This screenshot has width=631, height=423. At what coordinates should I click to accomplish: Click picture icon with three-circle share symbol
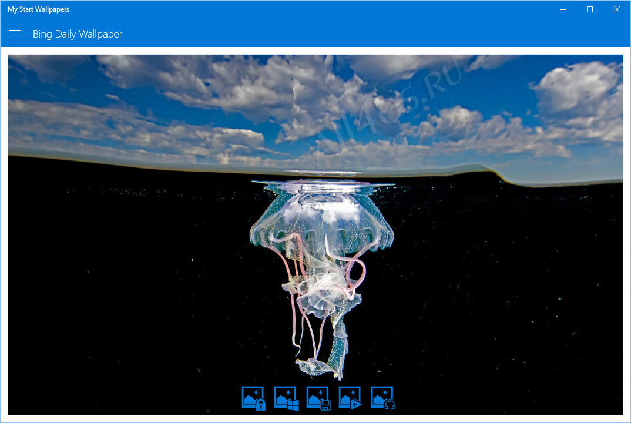click(x=382, y=398)
